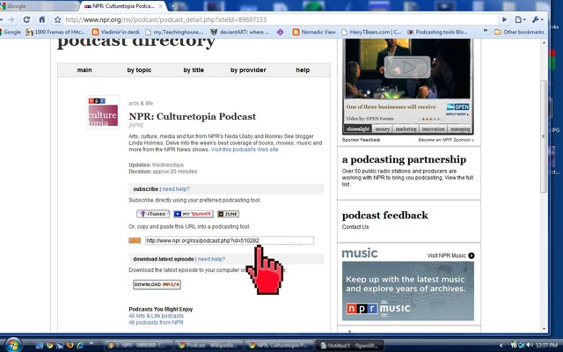Image resolution: width=563 pixels, height=352 pixels.
Task: Open the Google bookmark
Action: [x=11, y=32]
